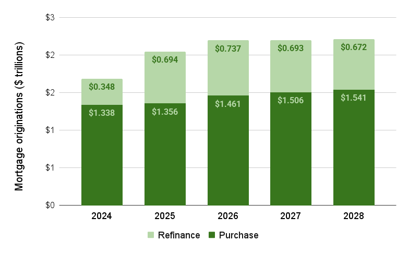Image resolution: width=409 pixels, height=253 pixels.
Task: Click the $1.506 purchase data label
Action: (291, 100)
